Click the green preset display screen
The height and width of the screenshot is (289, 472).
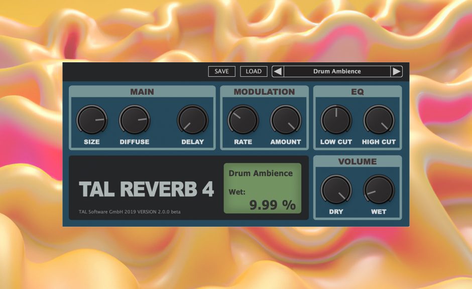pyautogui.click(x=263, y=188)
